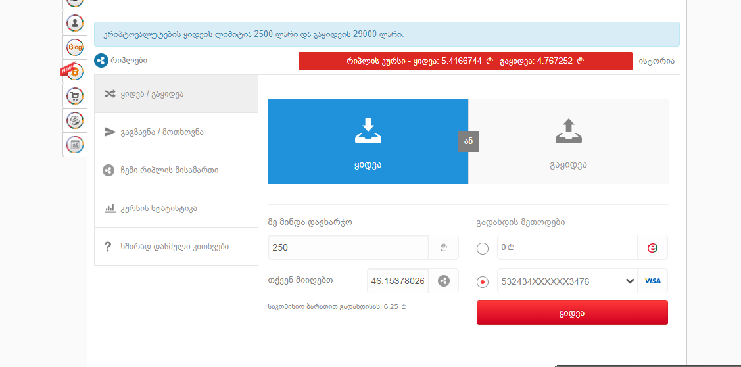Click the blue crypto limit notice banner

[x=387, y=34]
